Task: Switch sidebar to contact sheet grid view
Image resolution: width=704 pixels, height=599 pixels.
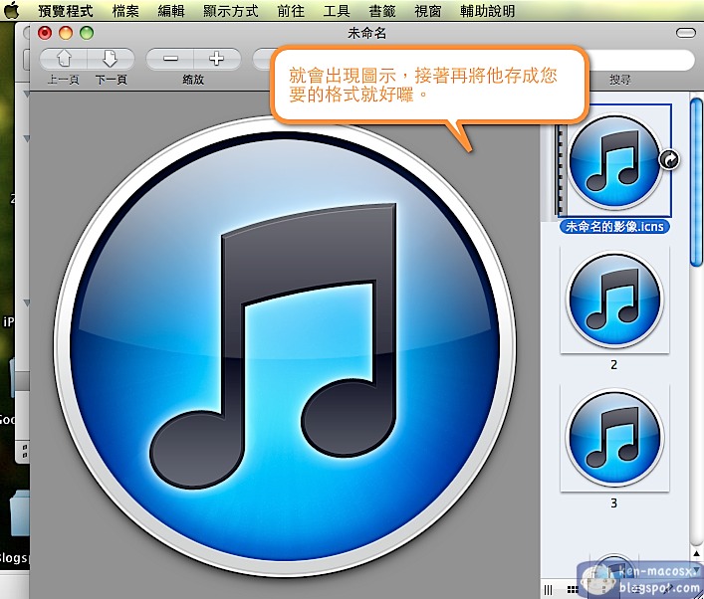Action: [x=573, y=589]
